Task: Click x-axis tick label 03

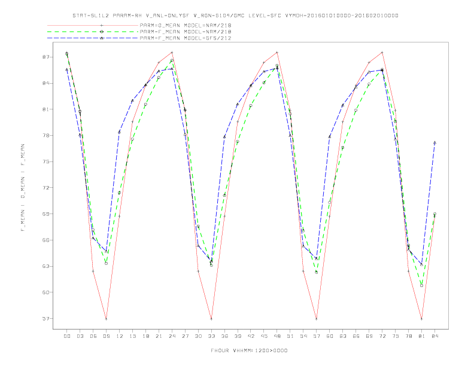Action: tap(80, 336)
